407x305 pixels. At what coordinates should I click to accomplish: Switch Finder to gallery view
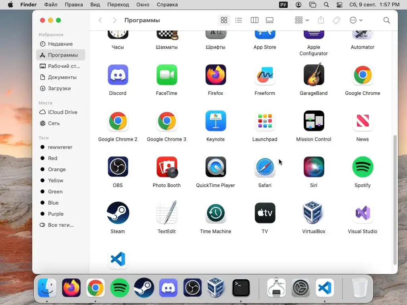[x=269, y=20]
